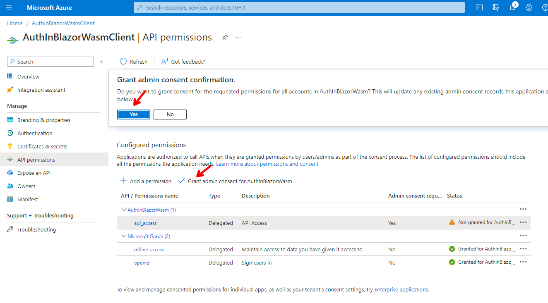Click the 'Sign users in' description cell
Image resolution: width=548 pixels, height=303 pixels.
point(257,262)
